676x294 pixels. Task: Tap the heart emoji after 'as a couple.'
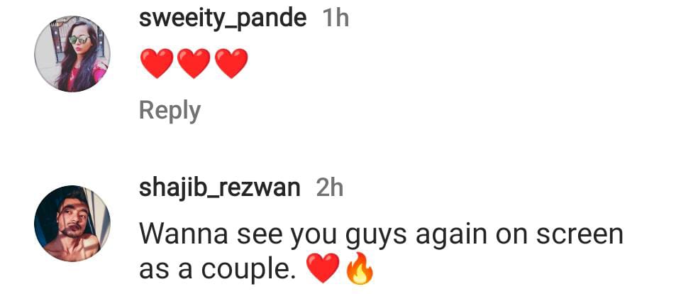[323, 268]
